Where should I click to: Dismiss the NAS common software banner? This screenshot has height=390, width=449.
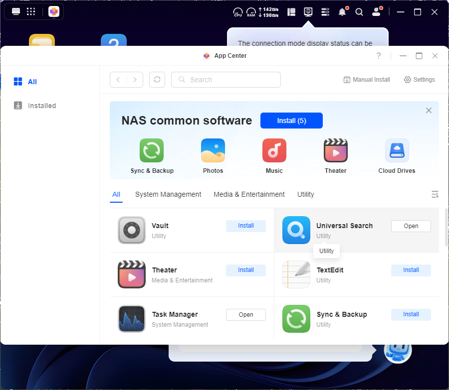click(429, 111)
